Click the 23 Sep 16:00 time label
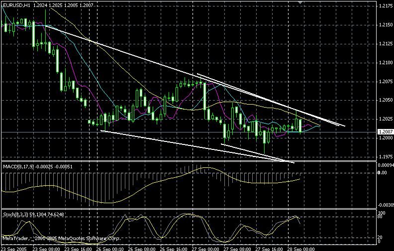The height and width of the screenshot is (251, 394). coord(78,249)
